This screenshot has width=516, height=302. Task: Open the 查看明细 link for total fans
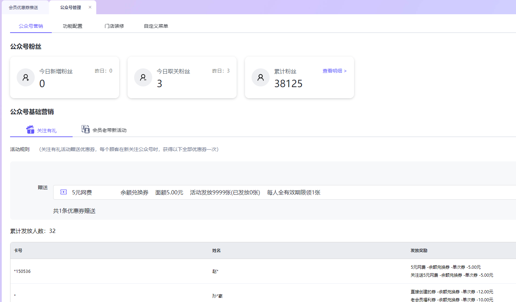point(334,71)
